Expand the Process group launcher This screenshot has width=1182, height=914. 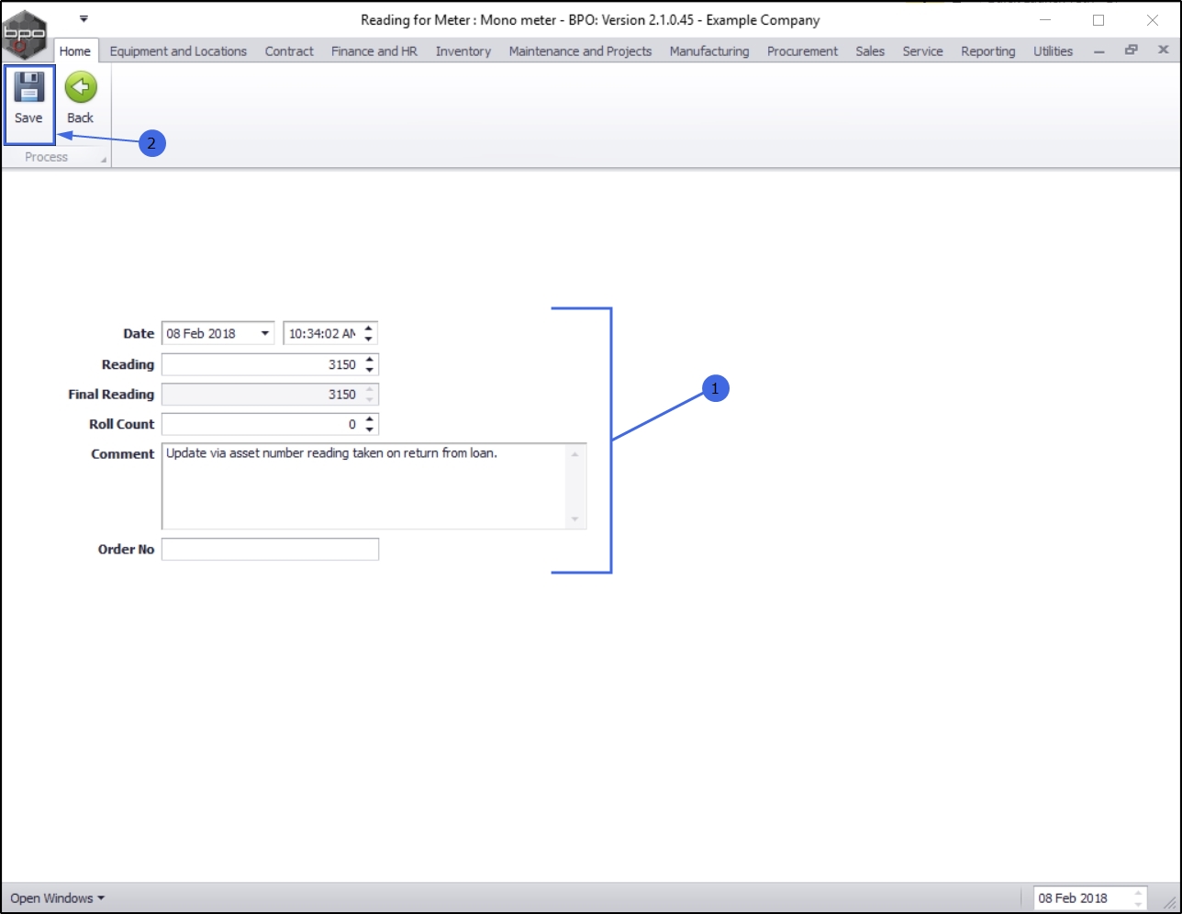click(x=104, y=161)
